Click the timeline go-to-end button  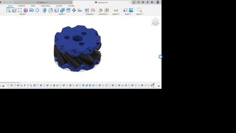(x=3, y=86)
